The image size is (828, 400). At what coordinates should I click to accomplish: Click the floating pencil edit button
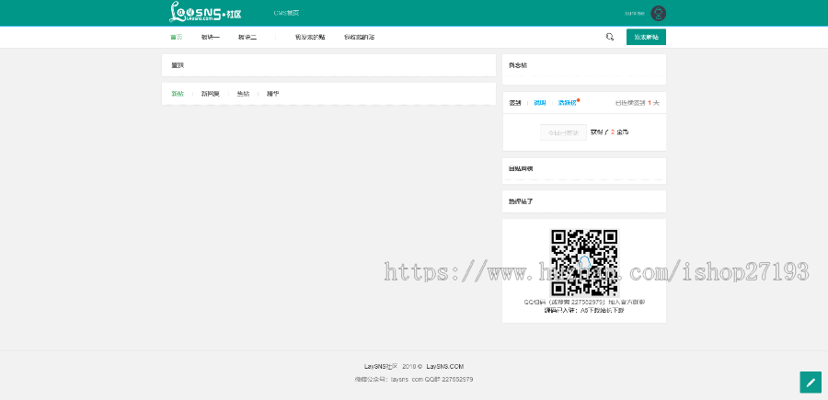pyautogui.click(x=811, y=382)
